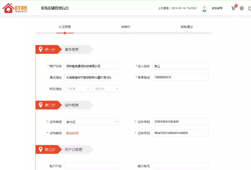Open the 身份证 certificate type dropdown
The height and width of the screenshot is (170, 251).
[x=92, y=122]
